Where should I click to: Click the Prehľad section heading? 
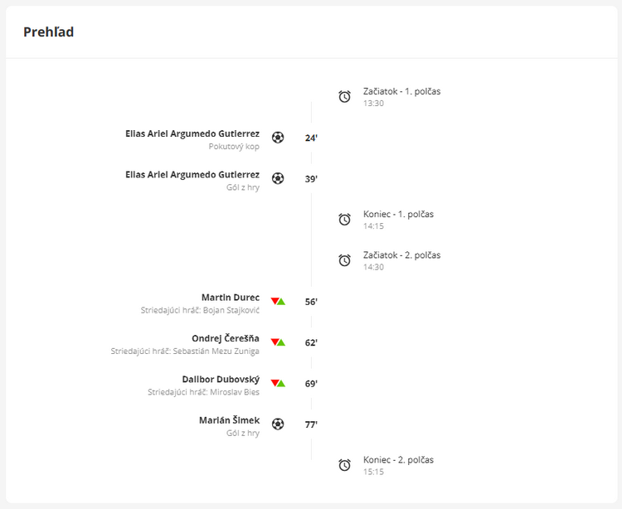click(x=48, y=32)
